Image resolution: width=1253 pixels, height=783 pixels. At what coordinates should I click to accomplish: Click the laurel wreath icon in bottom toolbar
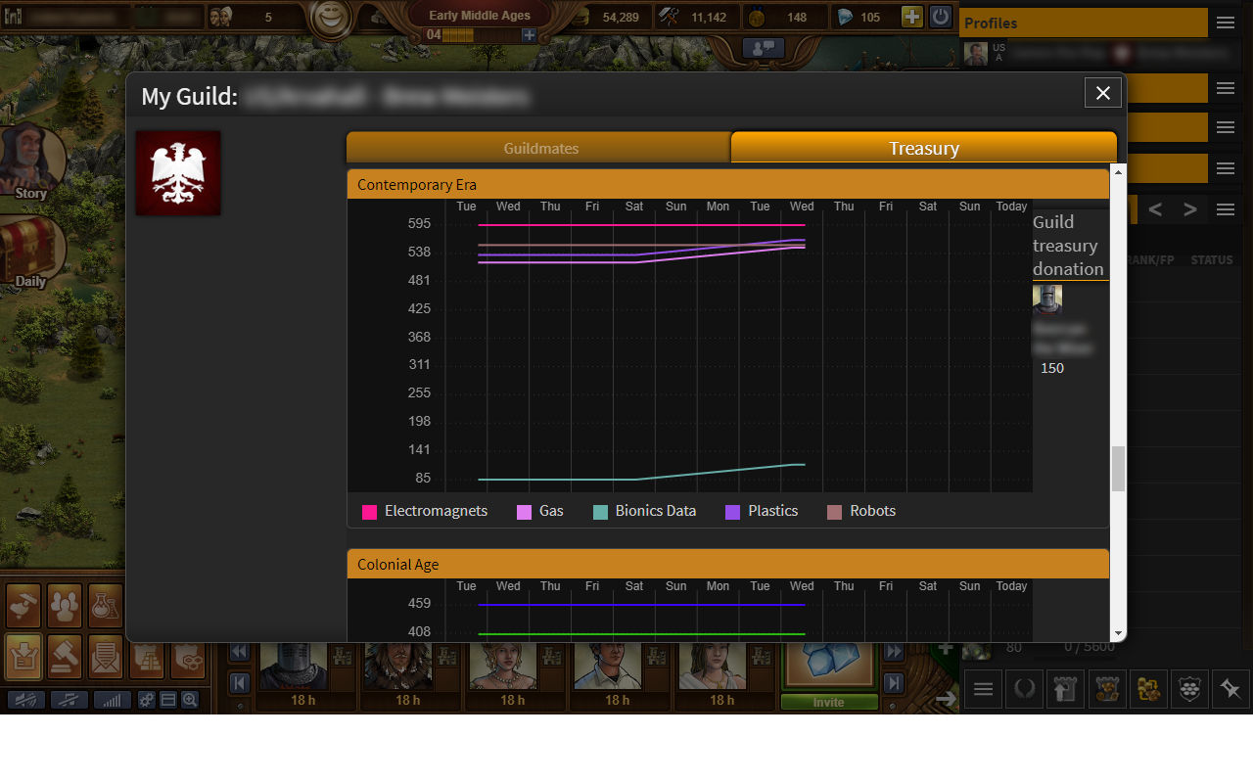click(1025, 689)
